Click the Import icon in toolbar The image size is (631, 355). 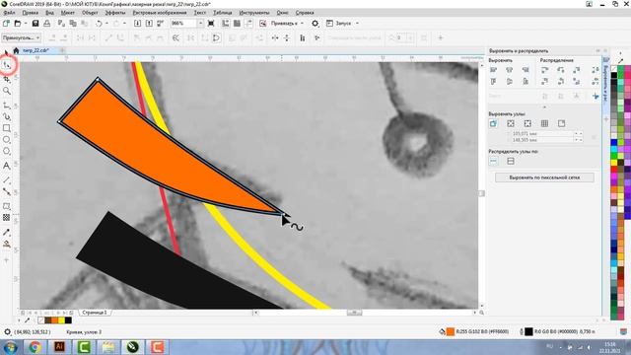(137, 24)
